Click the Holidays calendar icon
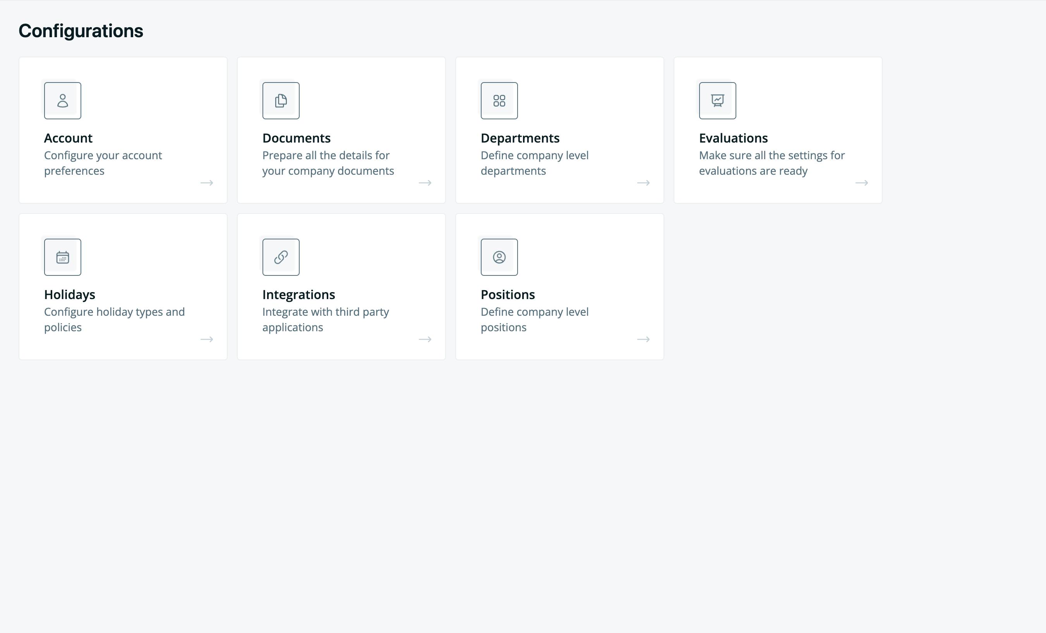The height and width of the screenshot is (633, 1046). click(62, 257)
